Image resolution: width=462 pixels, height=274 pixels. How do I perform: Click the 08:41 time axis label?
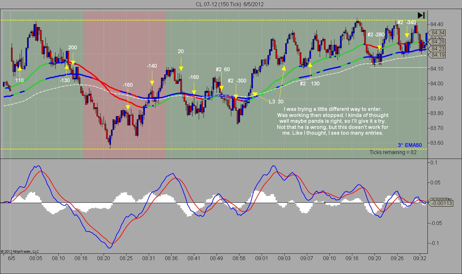(x=194, y=259)
